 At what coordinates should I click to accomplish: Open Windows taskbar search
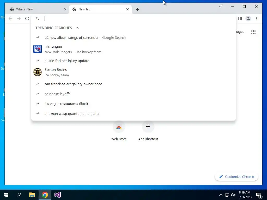click(19, 195)
